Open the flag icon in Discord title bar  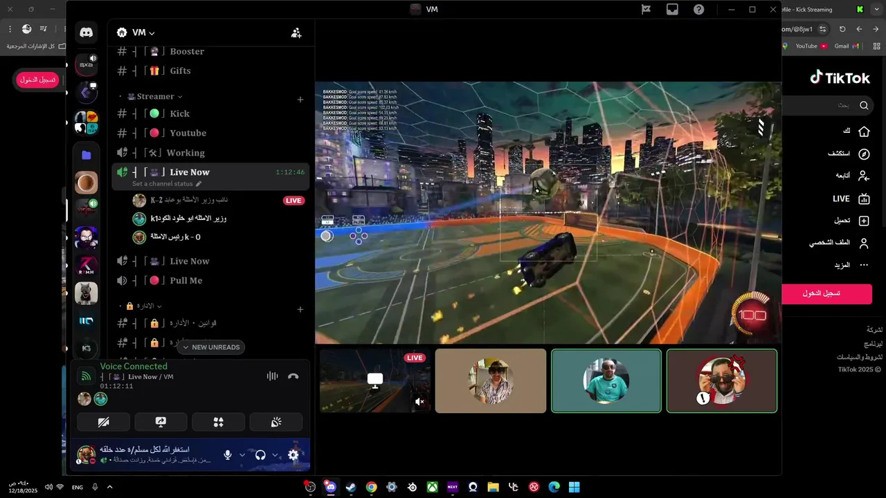646,10
